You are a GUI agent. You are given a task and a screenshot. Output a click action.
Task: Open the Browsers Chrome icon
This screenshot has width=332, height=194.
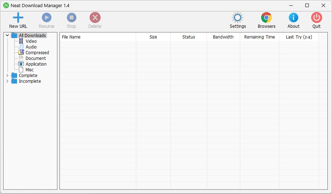pyautogui.click(x=266, y=17)
